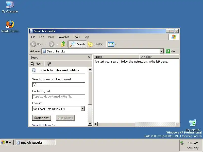Open the Look in drive dropdown

coord(83,109)
